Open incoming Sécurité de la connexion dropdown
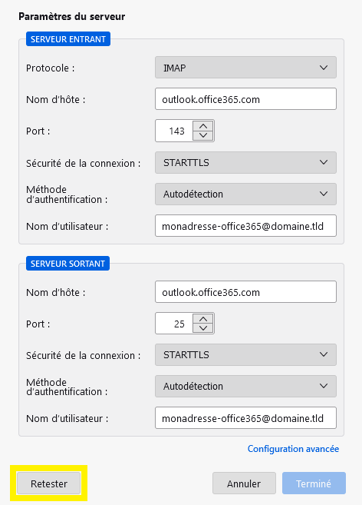This screenshot has height=505, width=362. [245, 163]
